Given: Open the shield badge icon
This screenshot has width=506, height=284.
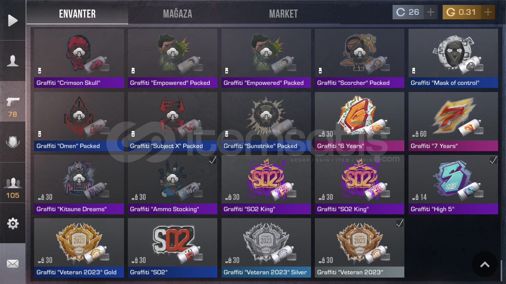Looking at the screenshot, I should click(13, 142).
